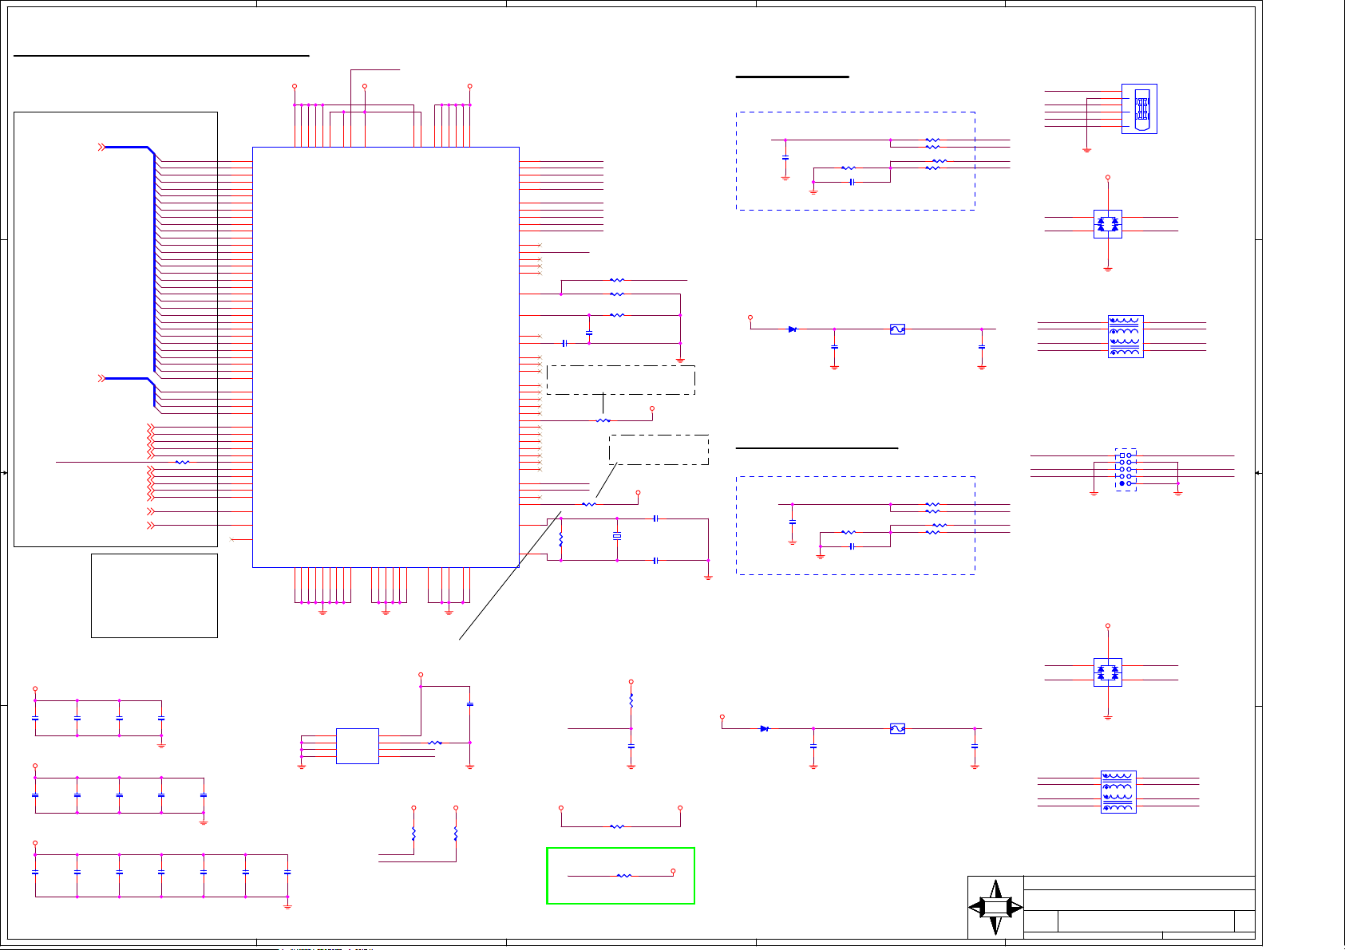Viewport: 1345px width, 950px height.
Task: Select the USB connector symbol at top right
Action: (x=1139, y=108)
